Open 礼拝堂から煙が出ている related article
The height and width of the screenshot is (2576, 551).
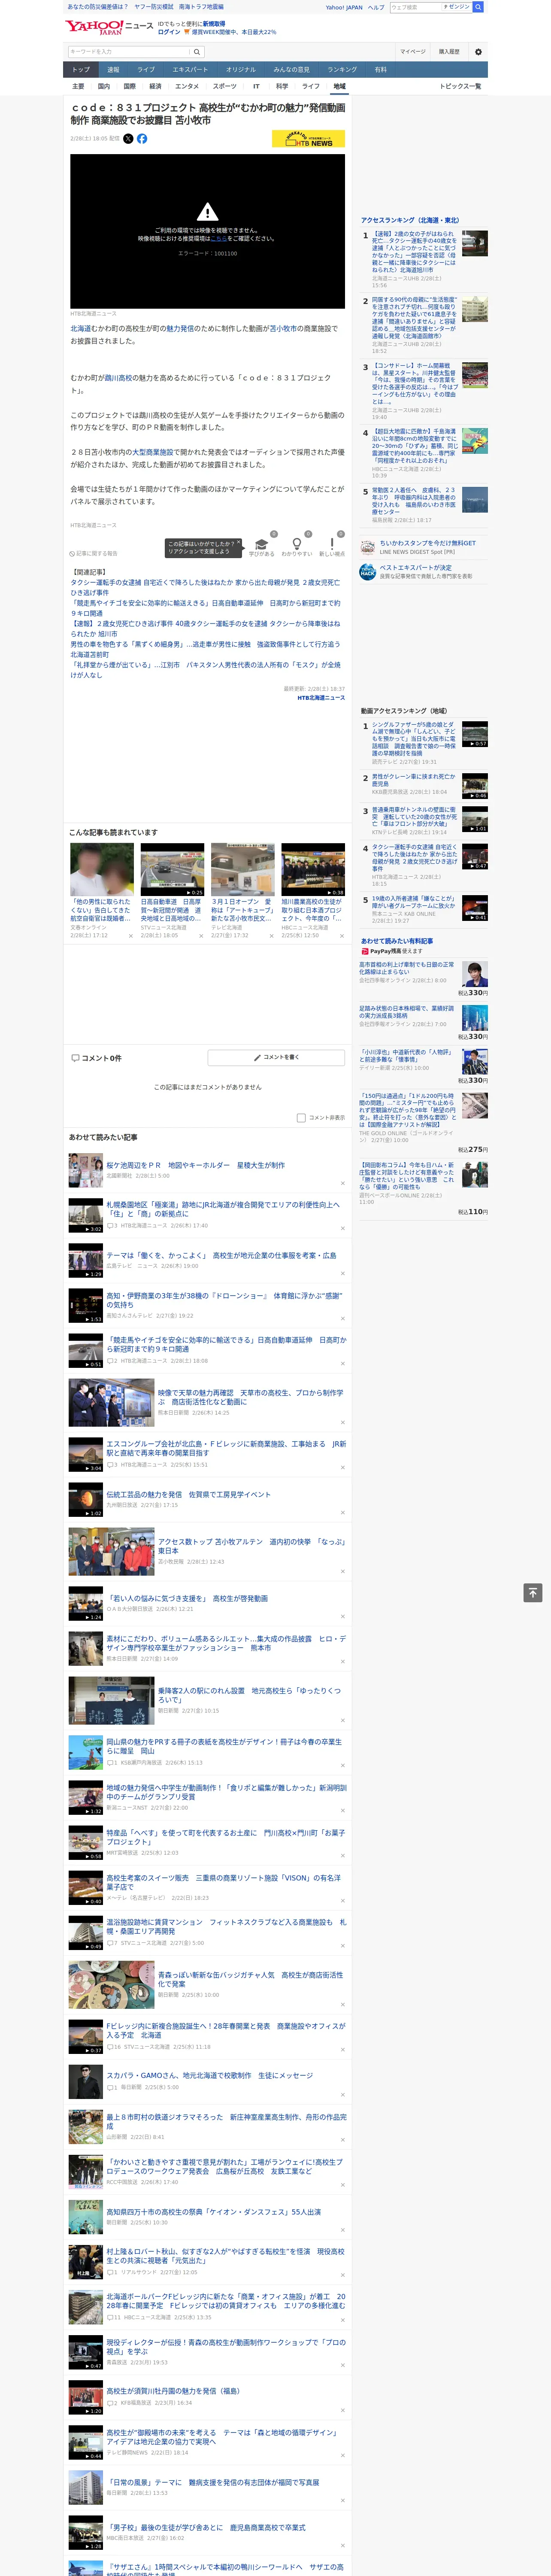(205, 670)
